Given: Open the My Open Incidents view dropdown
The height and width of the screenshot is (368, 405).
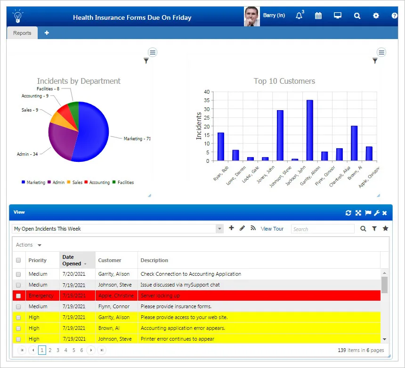Looking at the screenshot, I should pyautogui.click(x=219, y=229).
